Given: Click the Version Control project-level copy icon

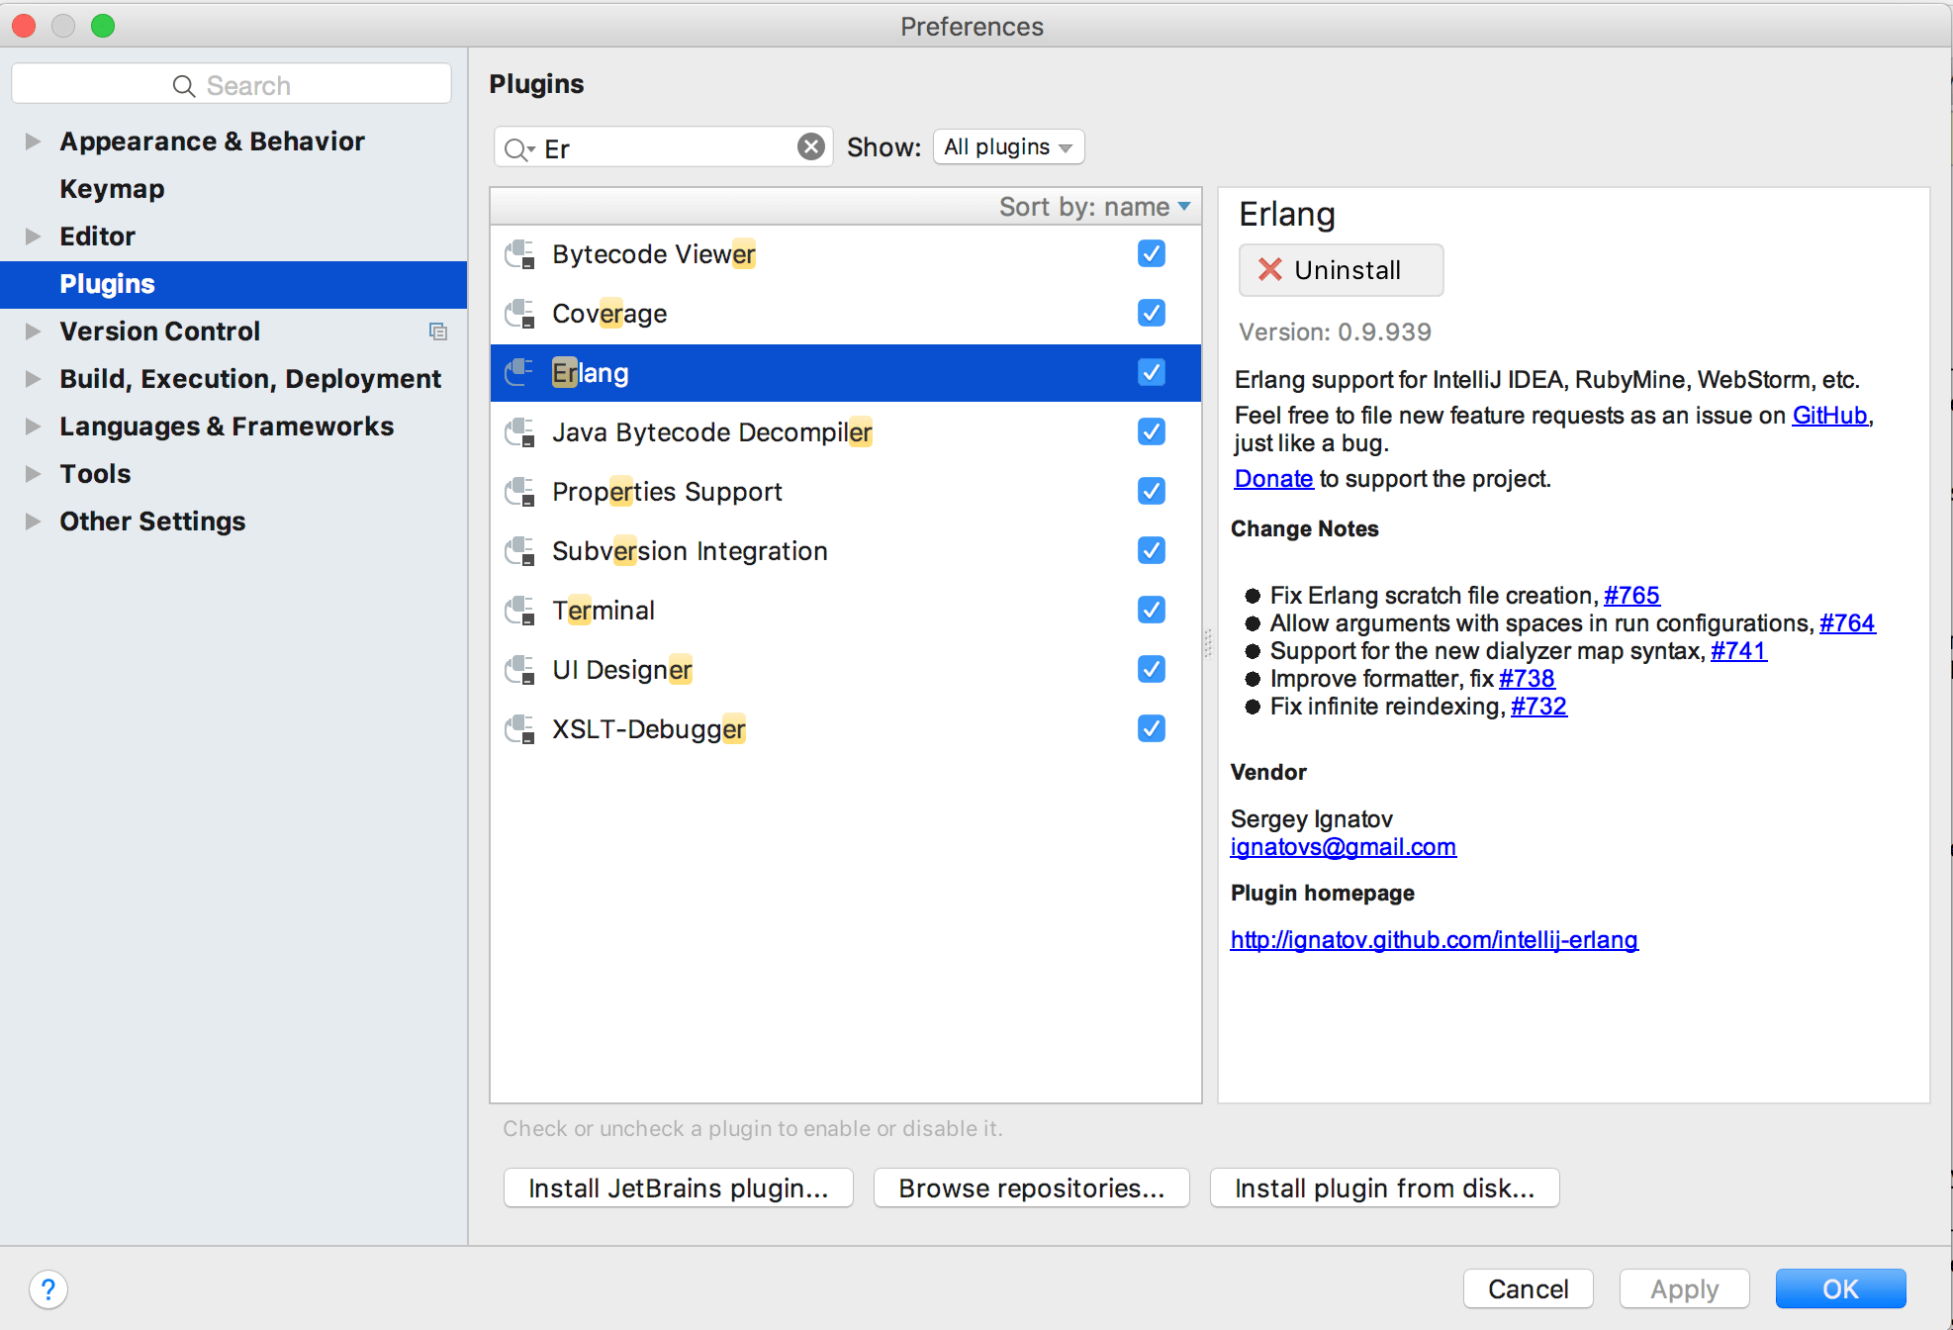Looking at the screenshot, I should [437, 332].
